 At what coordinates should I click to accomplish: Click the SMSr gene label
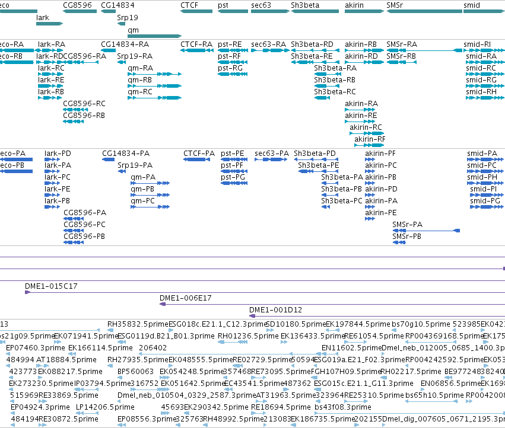[395, 5]
